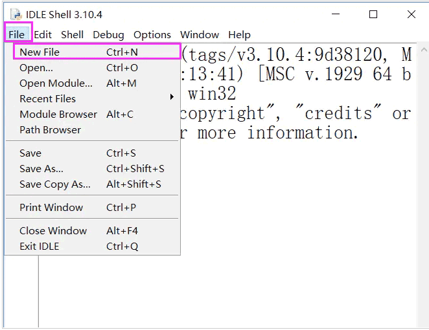Image resolution: width=429 pixels, height=330 pixels.
Task: Launch the Module Browser
Action: [x=93, y=114]
